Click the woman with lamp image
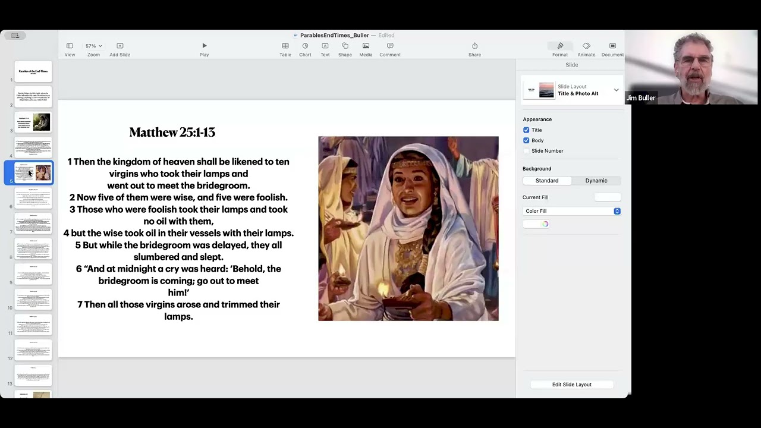 pyautogui.click(x=408, y=229)
